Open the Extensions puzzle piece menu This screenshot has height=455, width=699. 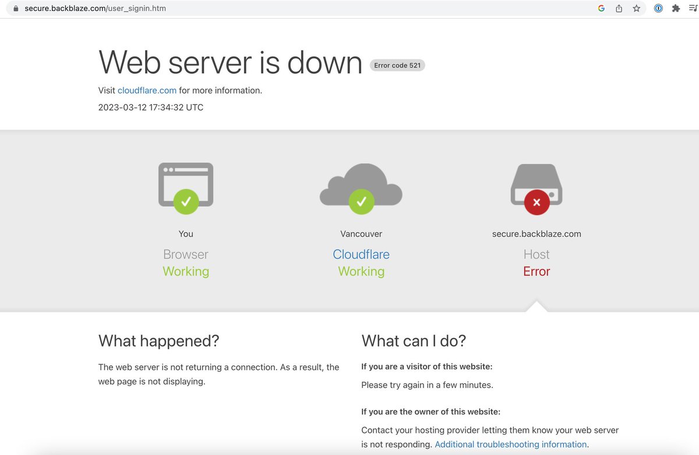pos(676,9)
